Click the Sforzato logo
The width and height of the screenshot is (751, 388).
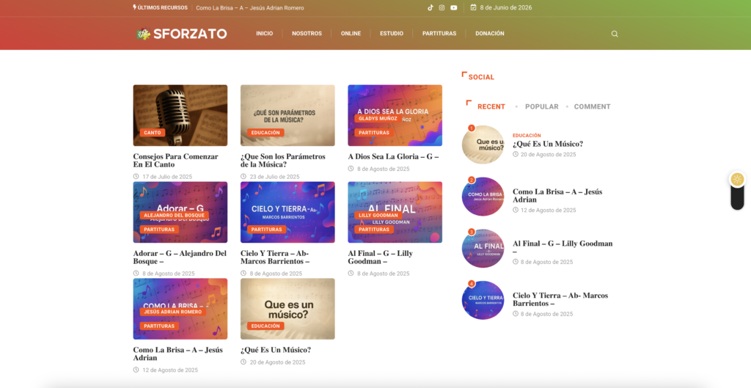(182, 34)
